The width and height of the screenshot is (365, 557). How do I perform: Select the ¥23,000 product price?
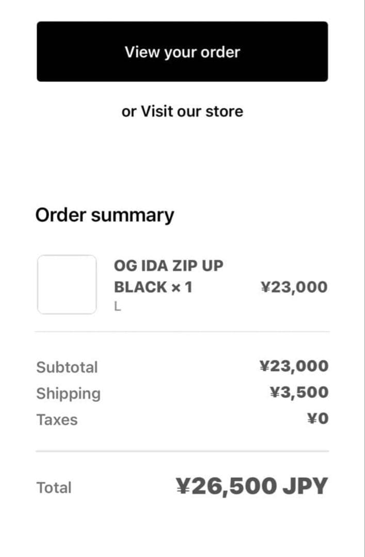point(295,286)
